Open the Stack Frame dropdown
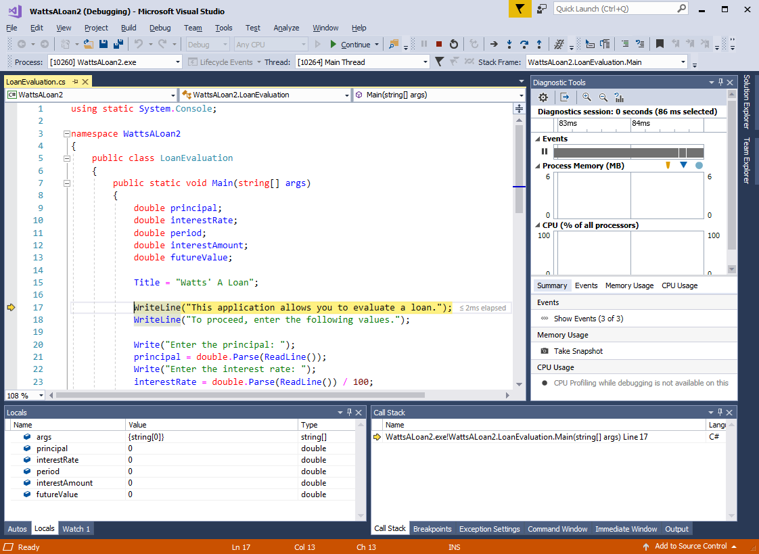The width and height of the screenshot is (759, 554). click(x=607, y=62)
